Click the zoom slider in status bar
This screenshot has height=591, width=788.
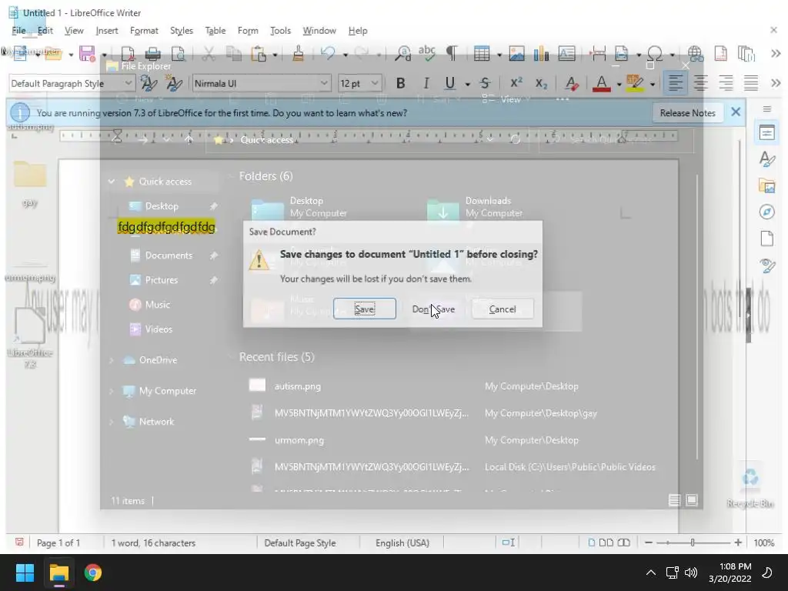point(693,543)
